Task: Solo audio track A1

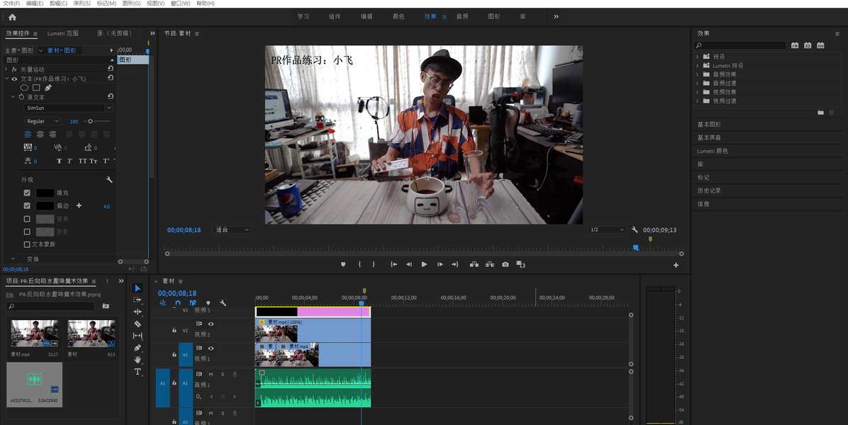Action: tap(222, 374)
